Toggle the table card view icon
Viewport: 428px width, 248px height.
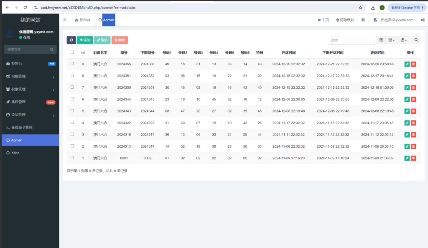point(381,40)
